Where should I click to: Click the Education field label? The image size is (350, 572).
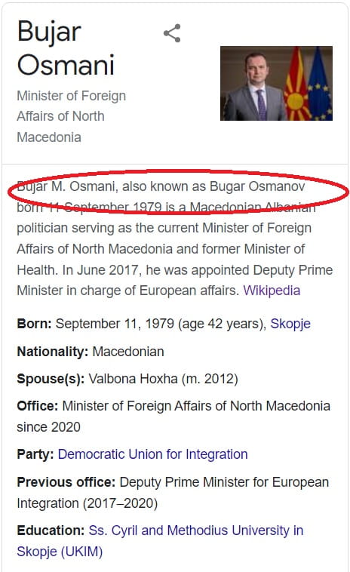pyautogui.click(x=51, y=530)
